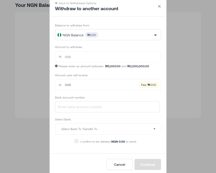Focus the Amount to withdraw field

[111, 57]
